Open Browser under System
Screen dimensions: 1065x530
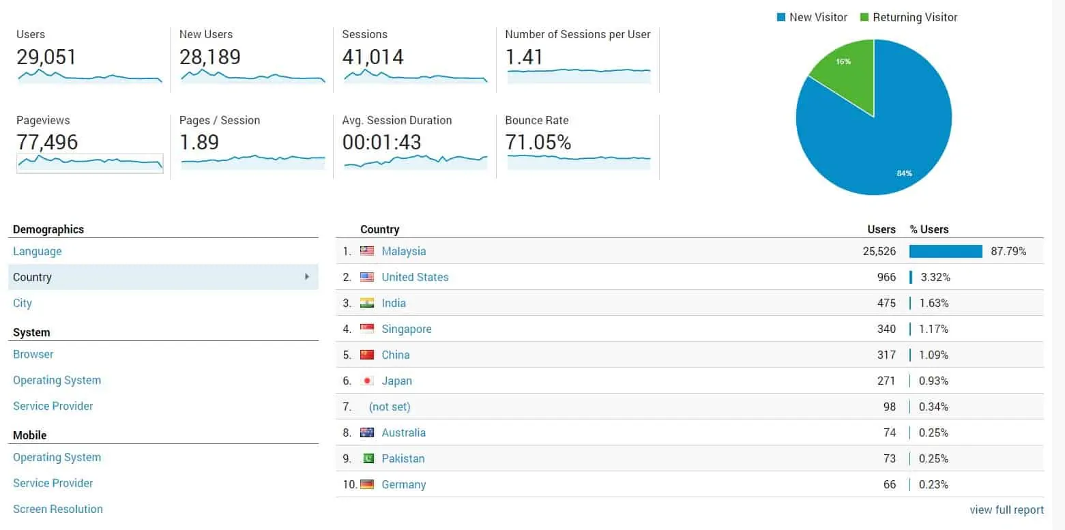(x=33, y=354)
